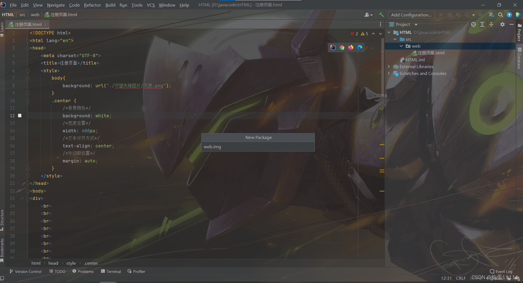
Task: Click 12:31 caret position in status bar
Action: pyautogui.click(x=446, y=278)
